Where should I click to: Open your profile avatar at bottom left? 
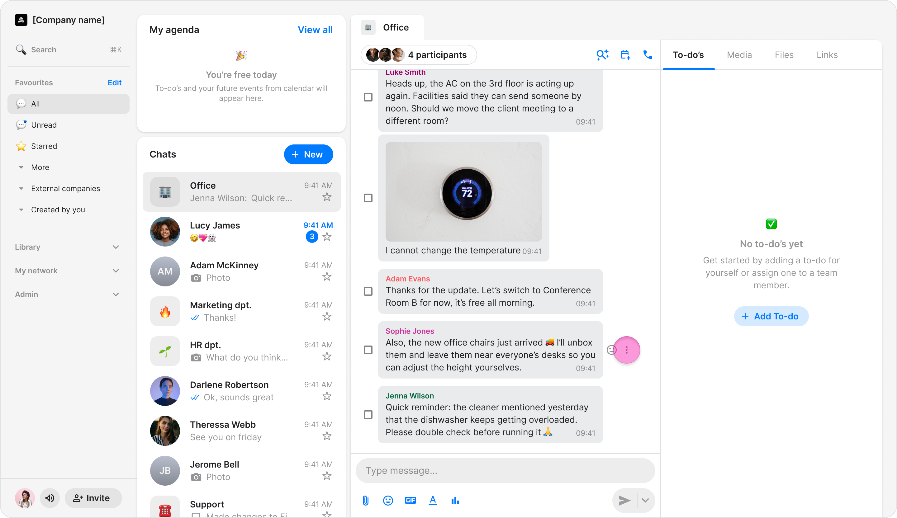pos(25,498)
